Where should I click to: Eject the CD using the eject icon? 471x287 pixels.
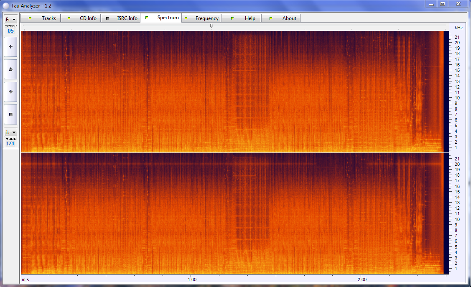10,69
